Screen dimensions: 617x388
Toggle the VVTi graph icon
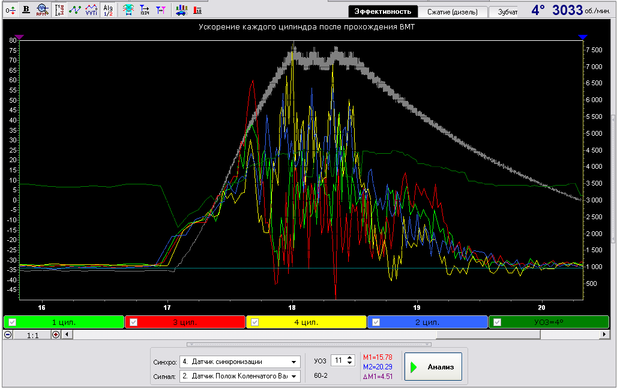point(91,10)
